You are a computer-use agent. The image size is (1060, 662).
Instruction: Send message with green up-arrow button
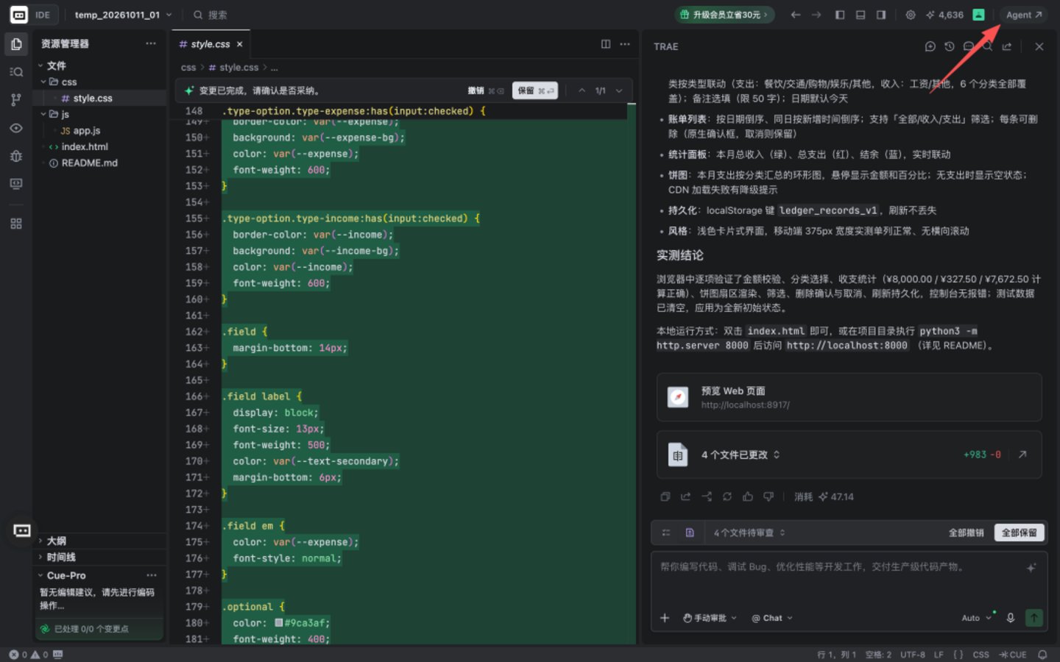tap(1034, 618)
